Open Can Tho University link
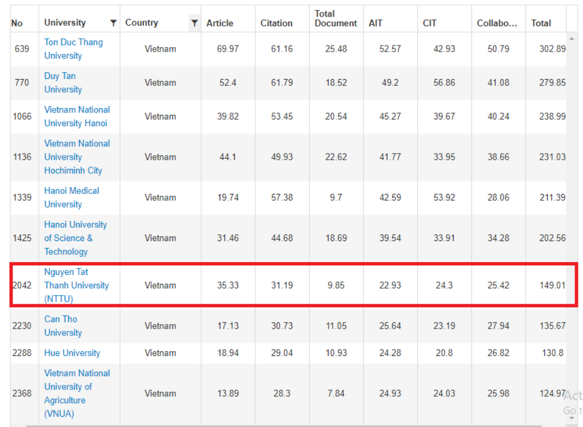The height and width of the screenshot is (427, 583). (x=63, y=326)
